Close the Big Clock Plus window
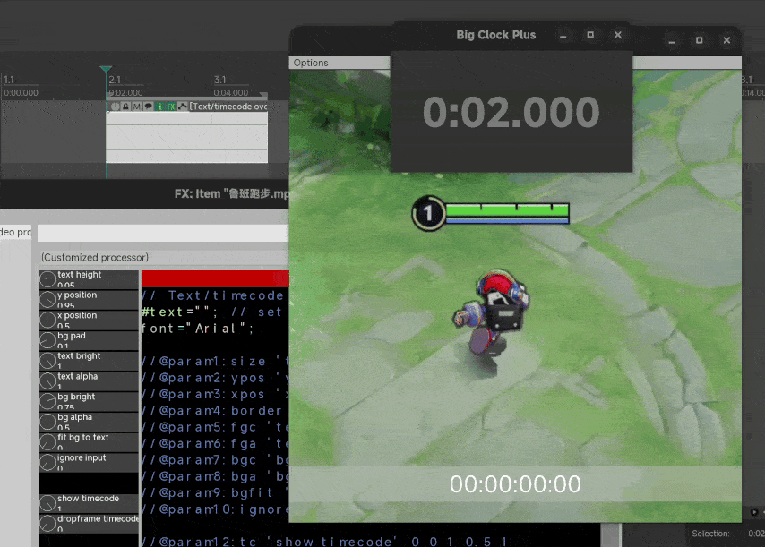 coord(618,35)
